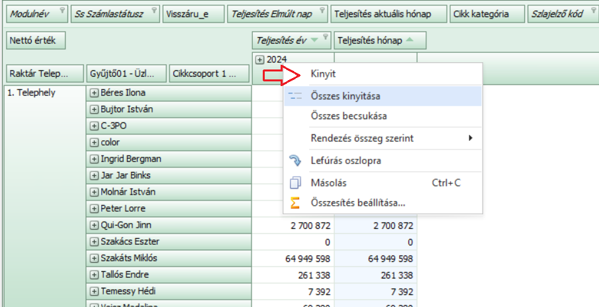
Task: Click the filter icon on the Modulnév field
Action: (x=62, y=11)
